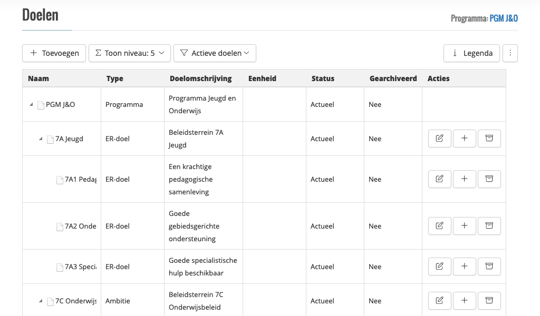Open the three-dot overflow menu
The image size is (540, 316).
pos(510,53)
